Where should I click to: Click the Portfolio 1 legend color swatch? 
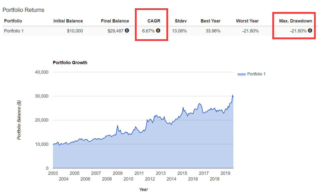click(x=242, y=74)
